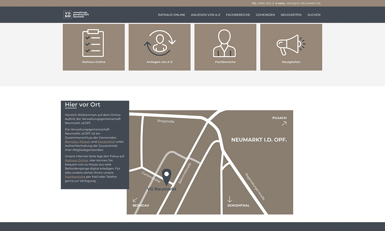Follow the Pilsach diagonal arrow on map
The image size is (385, 231).
coord(284,124)
